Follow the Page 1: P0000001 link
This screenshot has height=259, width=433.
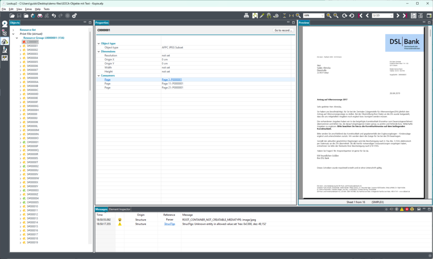tap(172, 80)
